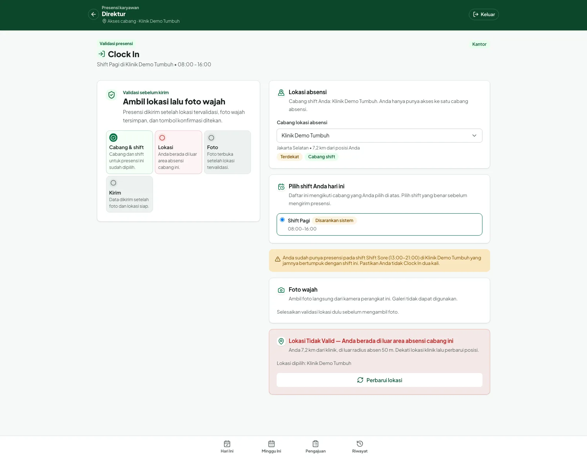Click the Perbarui lokasi button

coord(379,380)
